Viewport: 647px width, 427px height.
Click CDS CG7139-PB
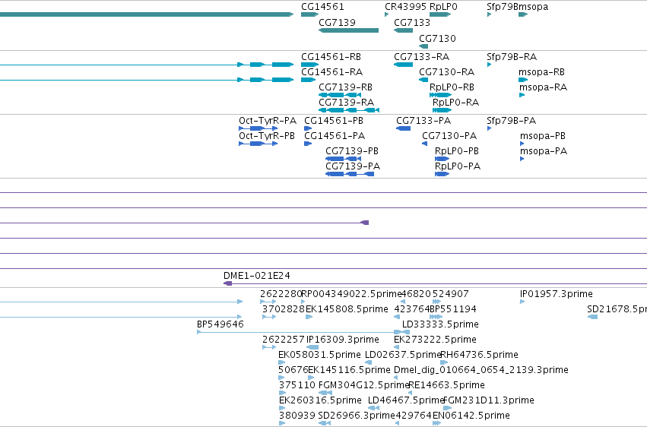[352, 151]
